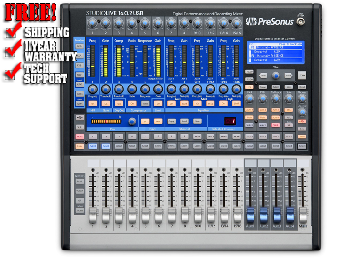The height and width of the screenshot is (258, 352).
Task: Click the channel 8 Mic/Line trim knob
Action: [184, 23]
